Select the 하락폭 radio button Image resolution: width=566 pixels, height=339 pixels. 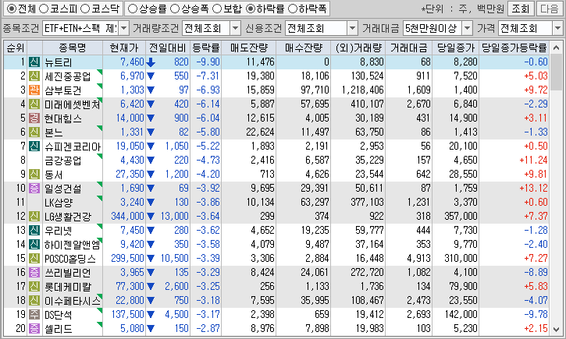coord(293,9)
